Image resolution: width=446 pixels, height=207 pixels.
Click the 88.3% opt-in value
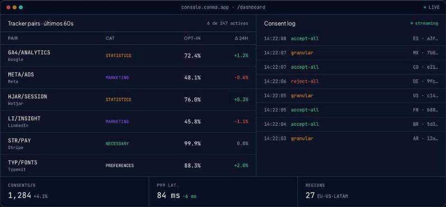point(192,166)
